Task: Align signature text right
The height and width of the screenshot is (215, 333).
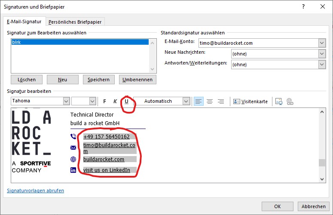Action: pyautogui.click(x=221, y=101)
